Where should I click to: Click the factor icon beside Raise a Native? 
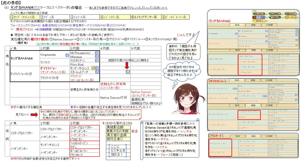click(297, 30)
